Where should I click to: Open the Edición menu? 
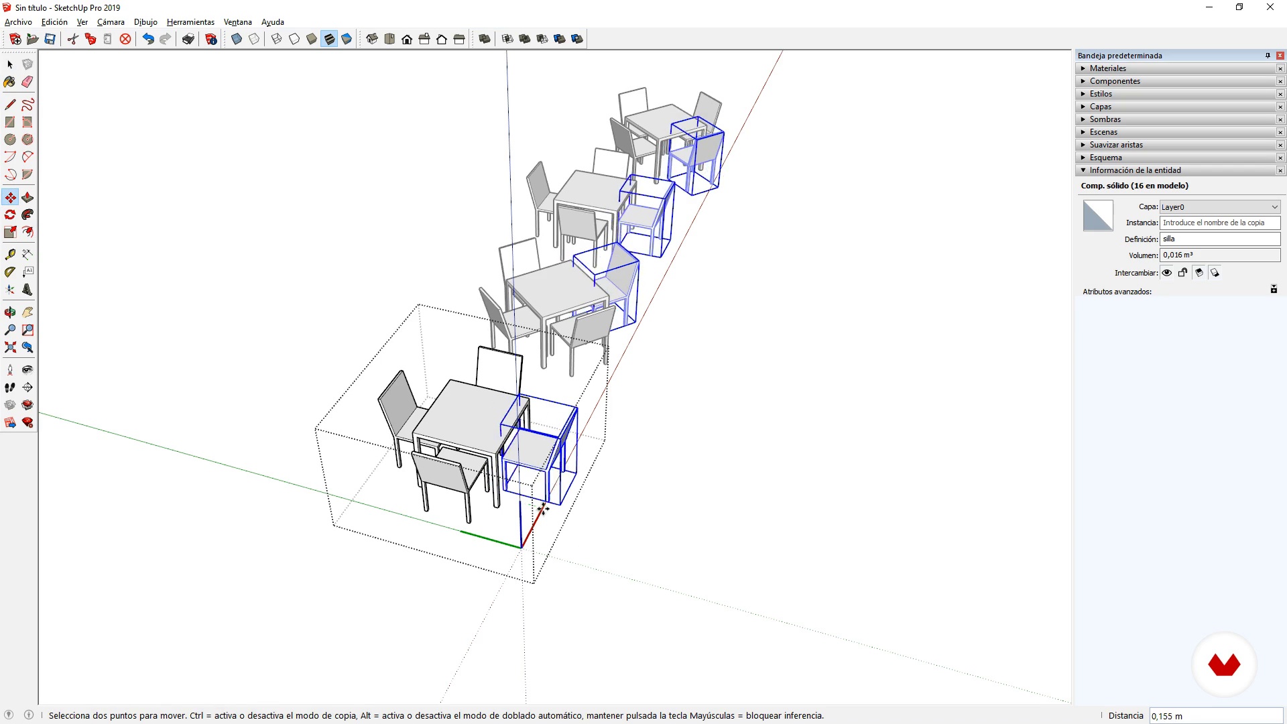coord(54,22)
